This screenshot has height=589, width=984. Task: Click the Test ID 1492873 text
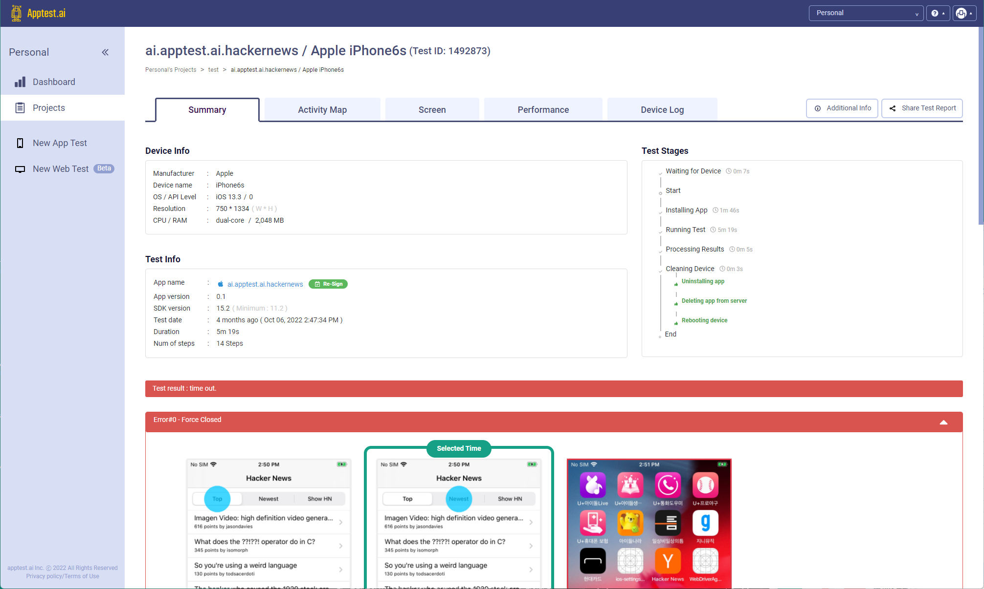click(450, 51)
